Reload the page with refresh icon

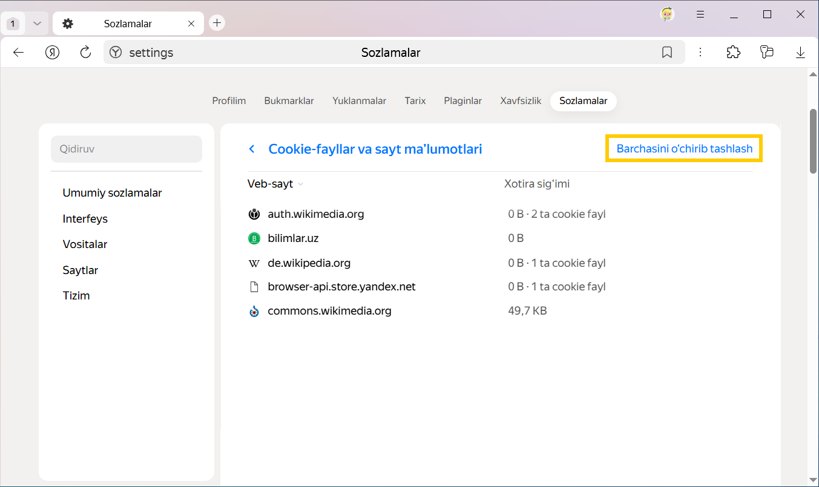(x=85, y=53)
